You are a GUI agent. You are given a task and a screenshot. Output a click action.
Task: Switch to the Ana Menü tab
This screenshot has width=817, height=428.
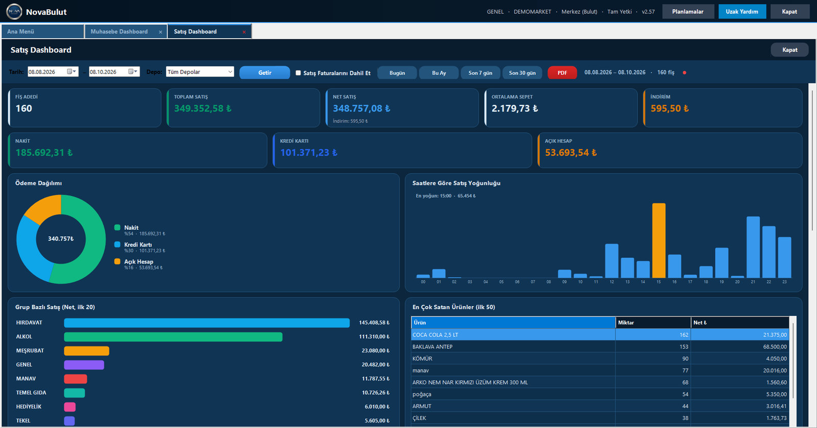[42, 32]
